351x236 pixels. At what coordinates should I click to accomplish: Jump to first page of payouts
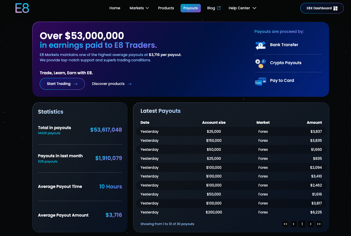(285, 224)
